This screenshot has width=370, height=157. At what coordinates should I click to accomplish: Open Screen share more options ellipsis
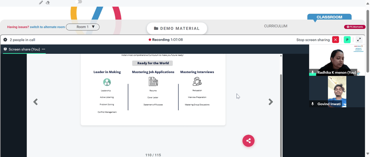(43, 49)
